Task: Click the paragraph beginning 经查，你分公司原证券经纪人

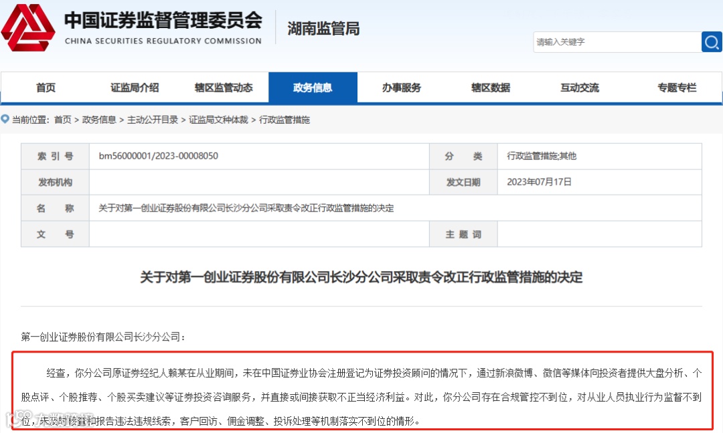Action: tap(361, 397)
